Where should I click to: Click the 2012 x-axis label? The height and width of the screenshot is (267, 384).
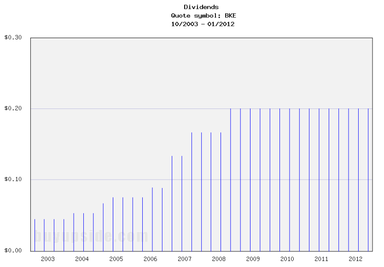(x=355, y=259)
